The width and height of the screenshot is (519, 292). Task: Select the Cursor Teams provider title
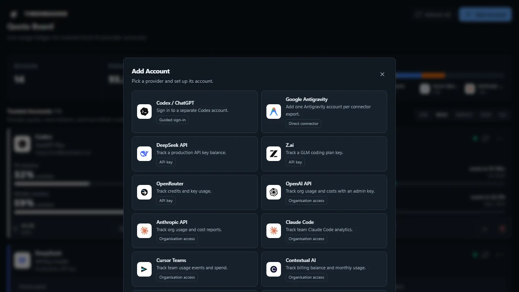pyautogui.click(x=171, y=260)
